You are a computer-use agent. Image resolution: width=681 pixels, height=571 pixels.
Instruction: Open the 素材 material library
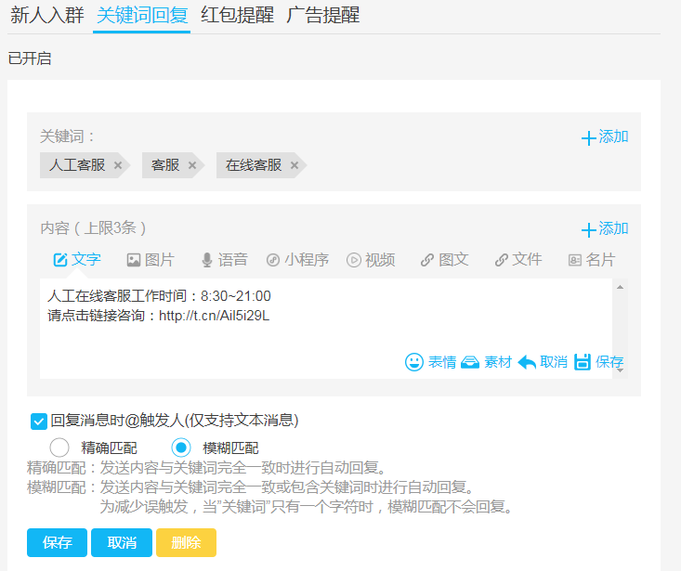click(487, 362)
